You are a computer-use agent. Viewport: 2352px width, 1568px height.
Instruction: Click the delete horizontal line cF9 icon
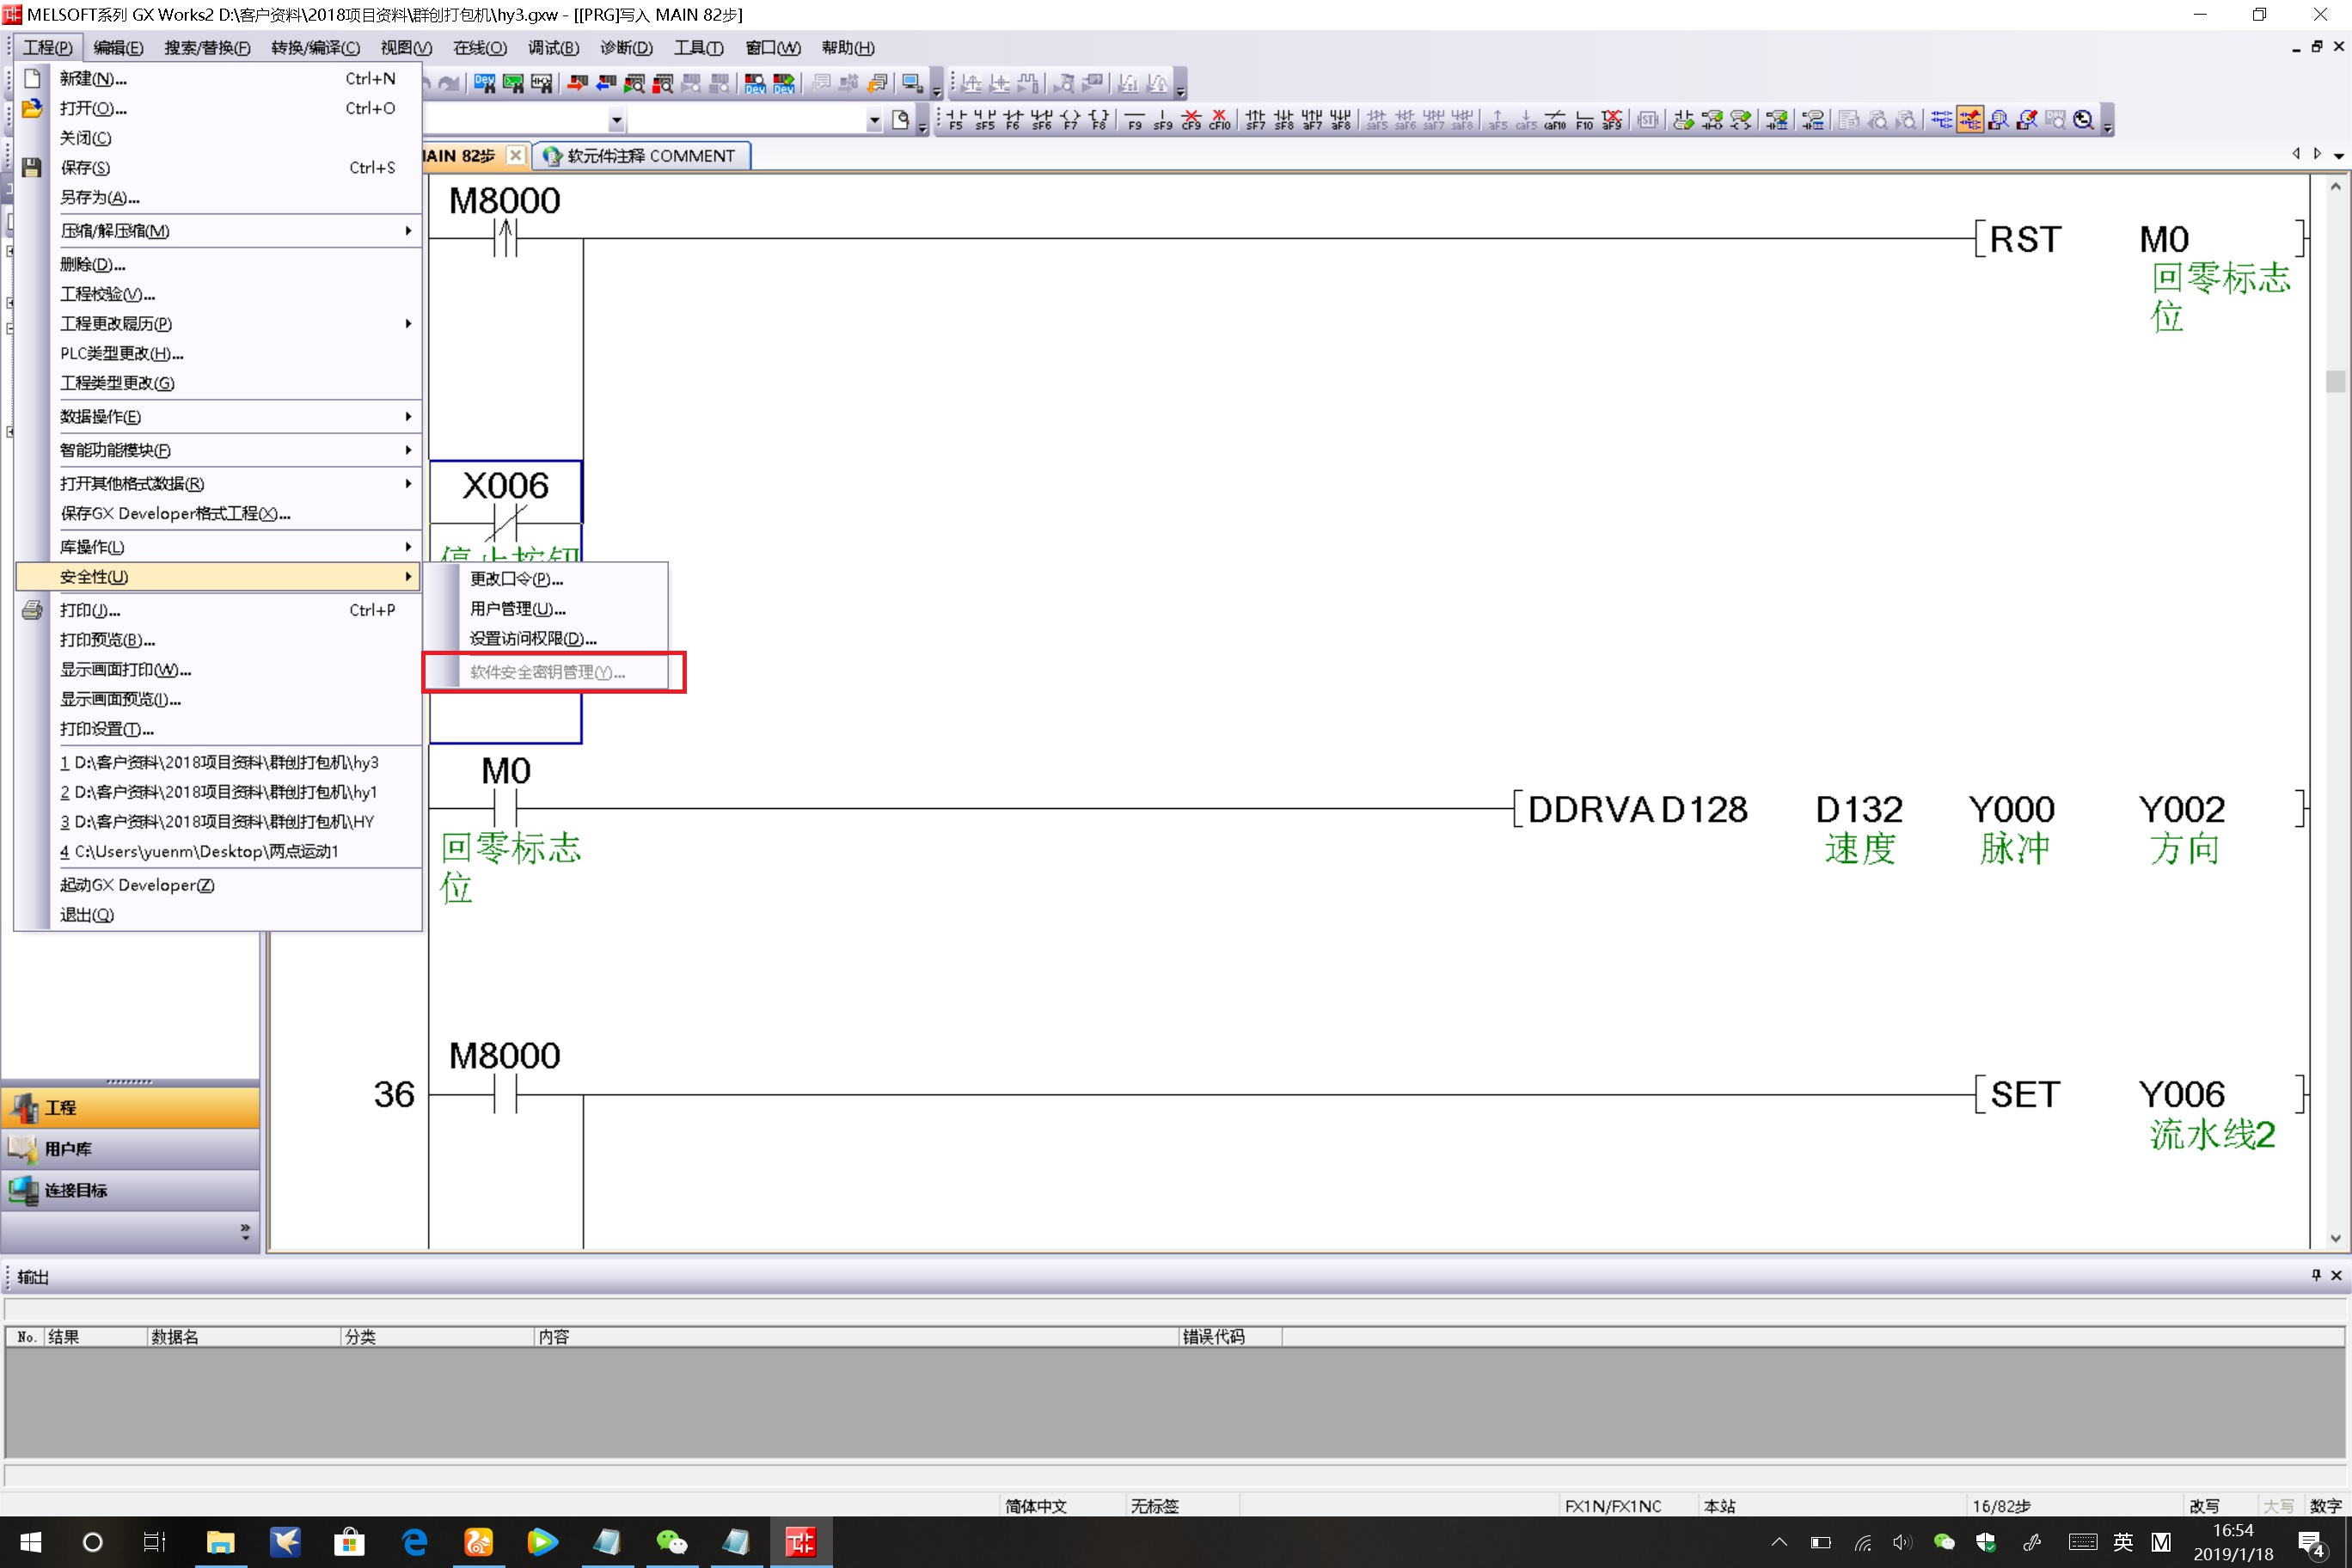click(x=1191, y=120)
